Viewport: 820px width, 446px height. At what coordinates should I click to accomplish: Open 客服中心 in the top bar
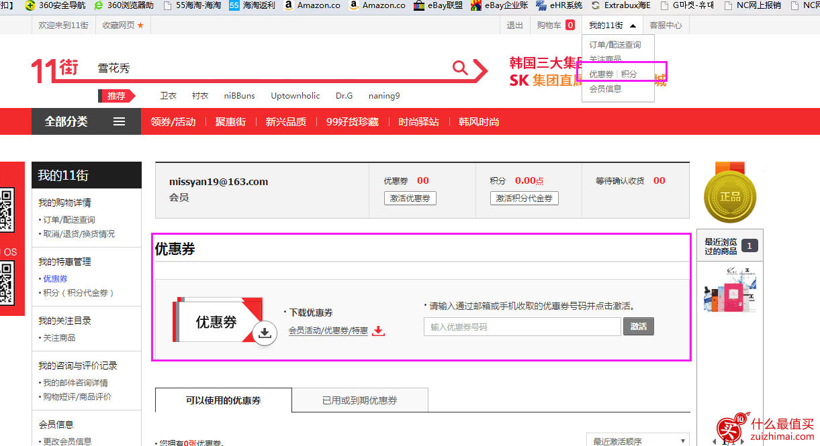tap(666, 25)
